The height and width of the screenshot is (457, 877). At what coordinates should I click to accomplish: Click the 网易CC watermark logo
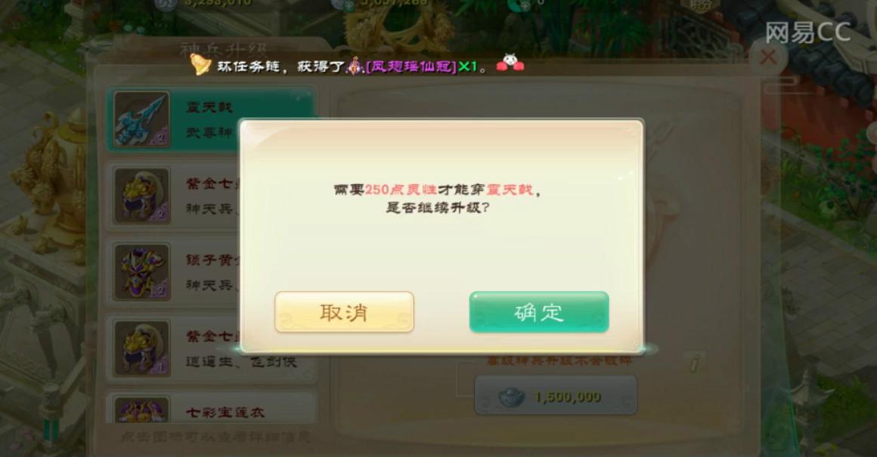807,32
